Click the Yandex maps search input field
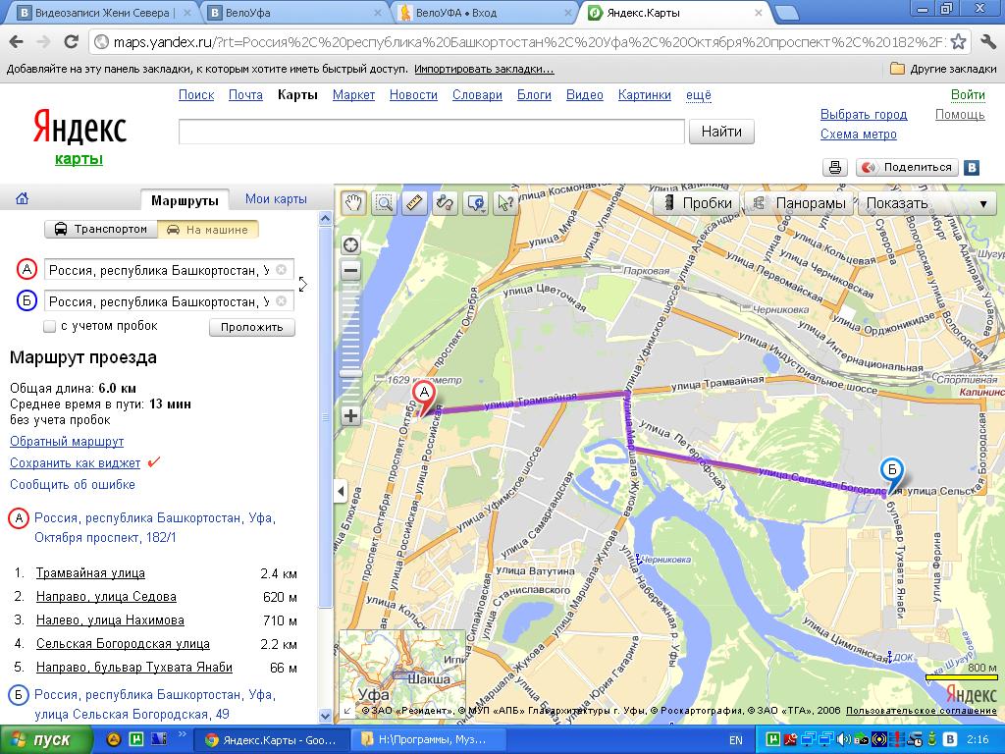 (432, 132)
